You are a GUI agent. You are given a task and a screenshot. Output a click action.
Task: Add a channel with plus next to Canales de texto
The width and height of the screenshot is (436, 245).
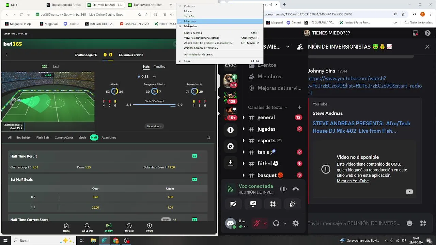(299, 107)
